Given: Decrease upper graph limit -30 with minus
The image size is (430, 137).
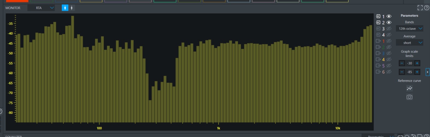Looking at the screenshot, I should tap(402, 63).
